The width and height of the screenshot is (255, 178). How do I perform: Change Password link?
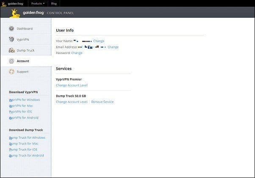[77, 53]
